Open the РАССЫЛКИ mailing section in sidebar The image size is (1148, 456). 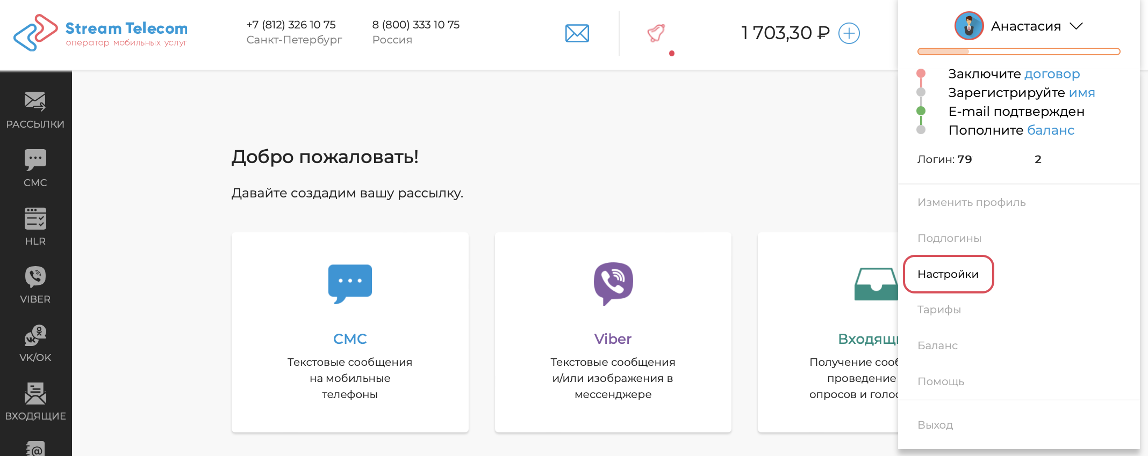(x=35, y=110)
